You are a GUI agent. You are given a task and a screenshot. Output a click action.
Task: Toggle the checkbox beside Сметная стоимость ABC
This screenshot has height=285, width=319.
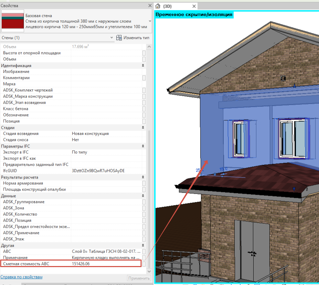click(144, 264)
